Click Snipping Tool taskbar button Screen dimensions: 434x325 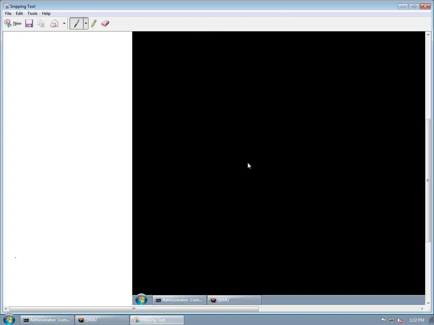coord(157,320)
